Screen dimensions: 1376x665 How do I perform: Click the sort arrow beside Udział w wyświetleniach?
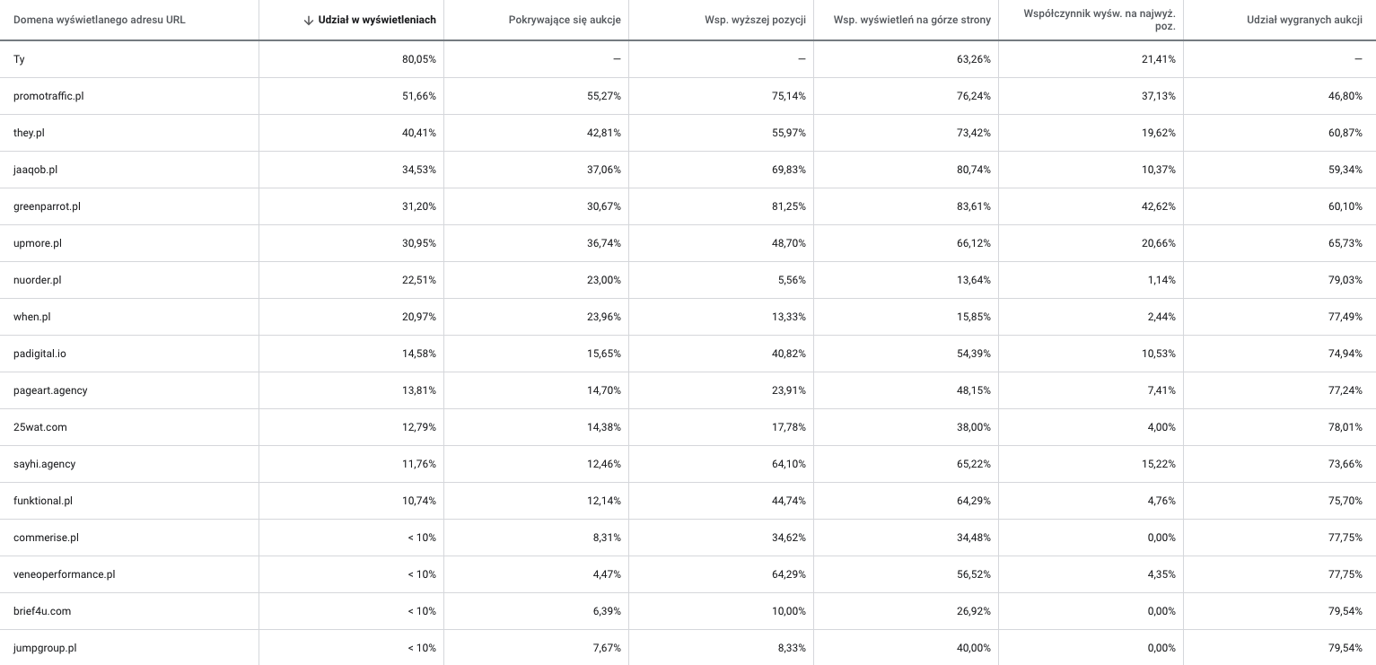[x=309, y=20]
